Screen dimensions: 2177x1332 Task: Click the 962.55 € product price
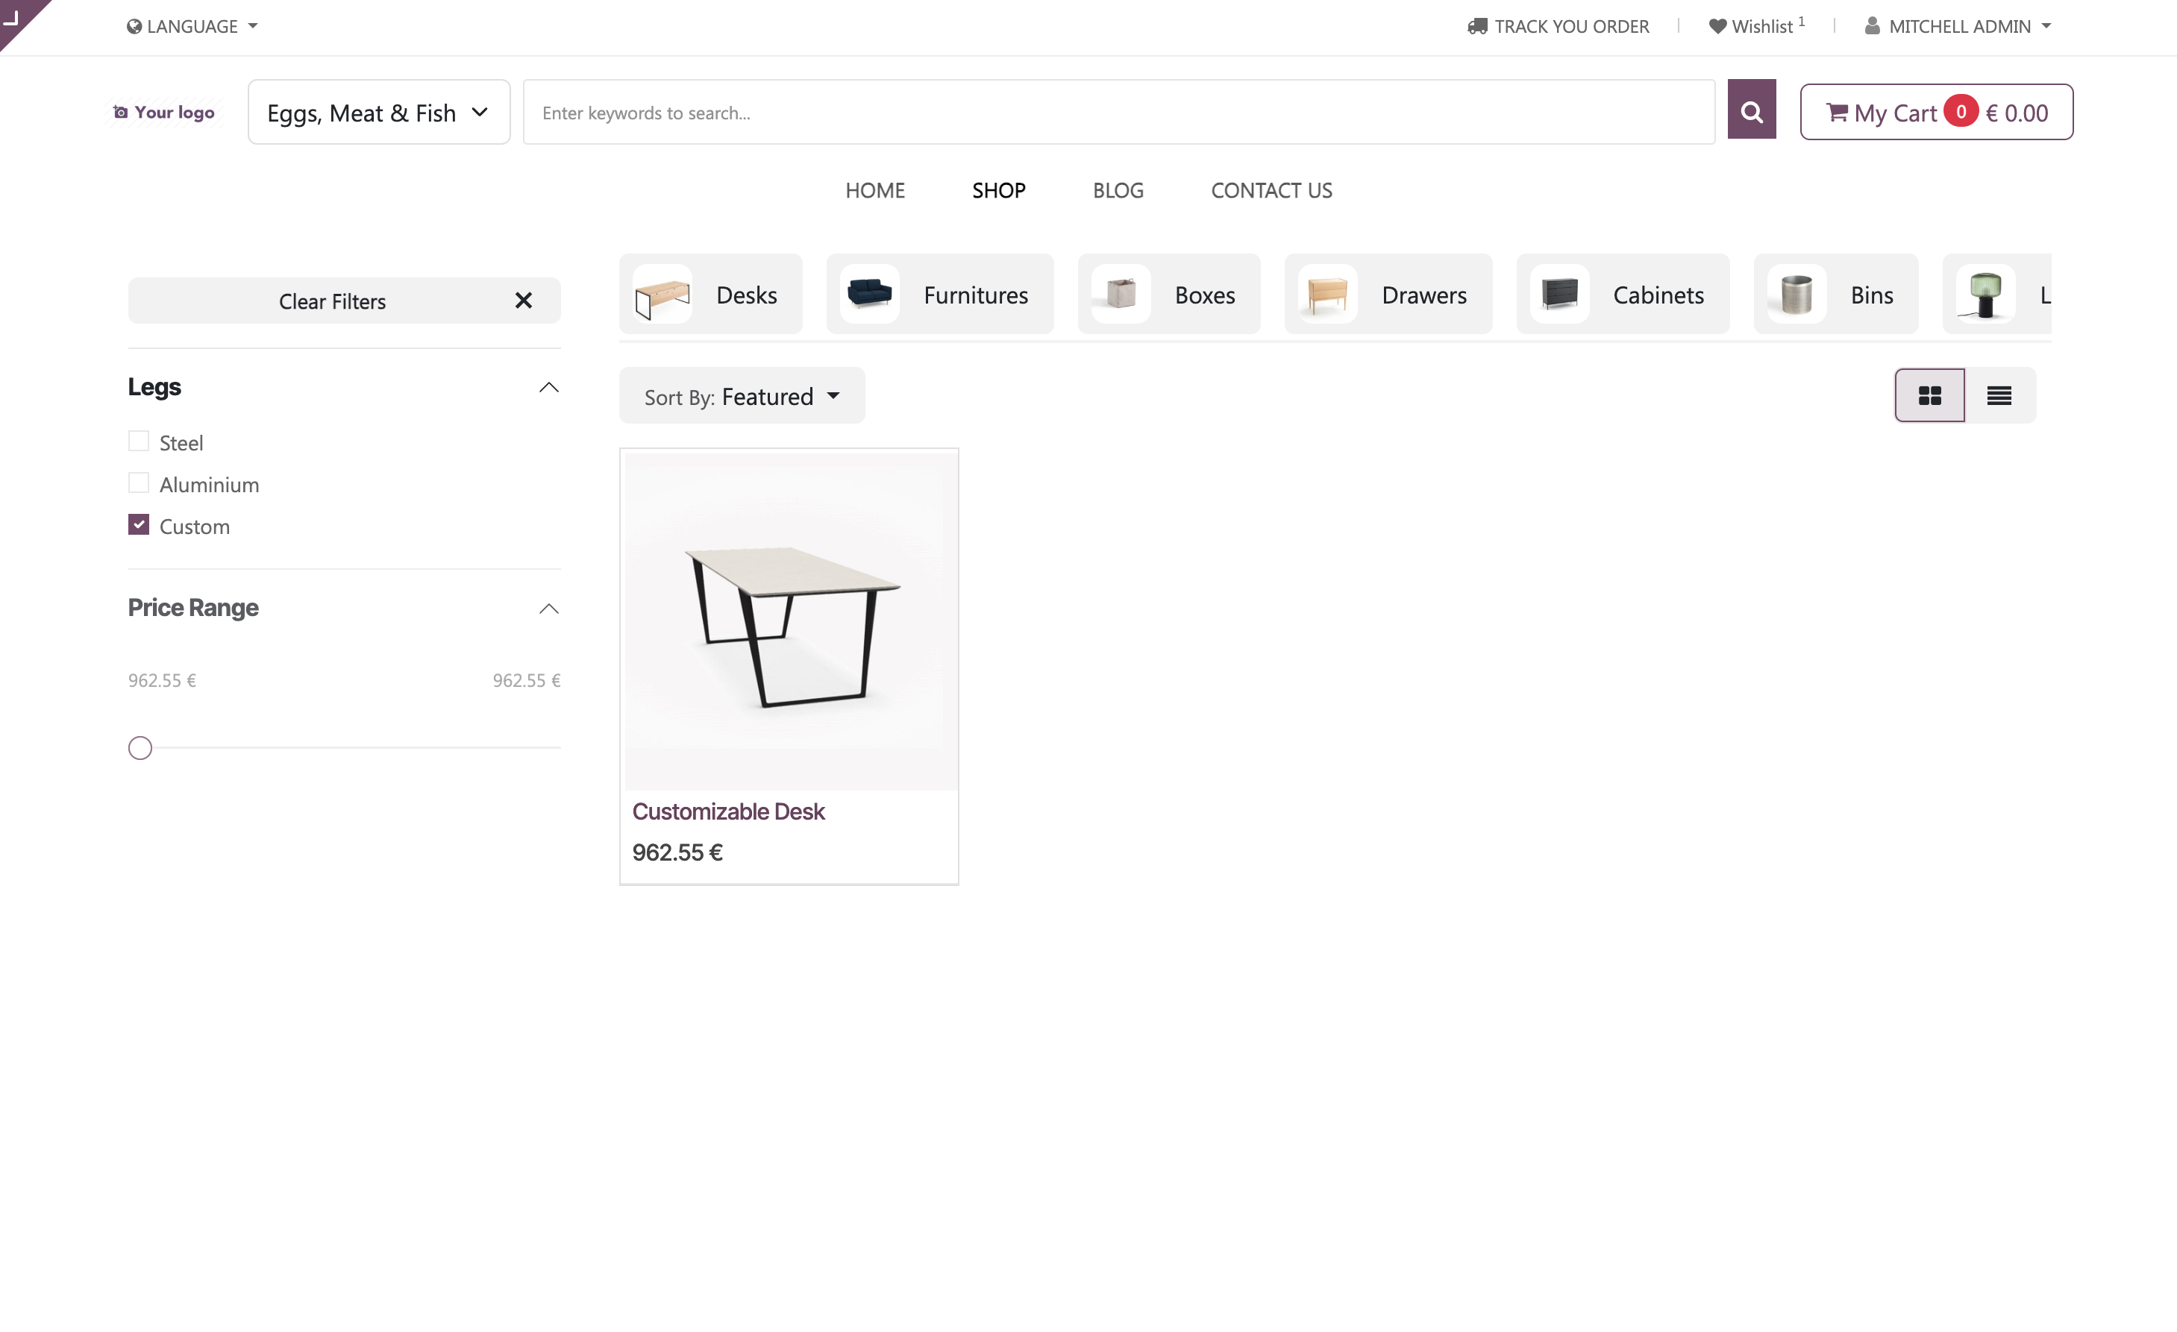pos(677,852)
